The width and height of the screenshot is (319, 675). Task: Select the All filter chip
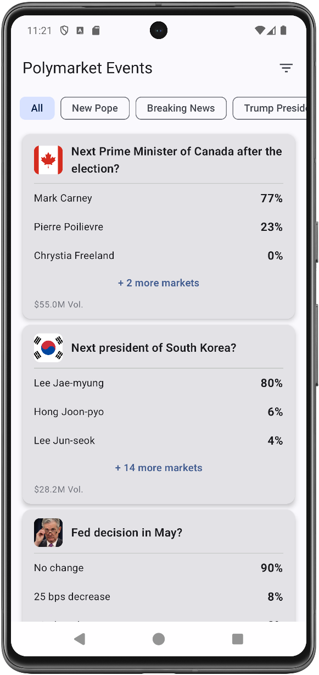(x=37, y=108)
